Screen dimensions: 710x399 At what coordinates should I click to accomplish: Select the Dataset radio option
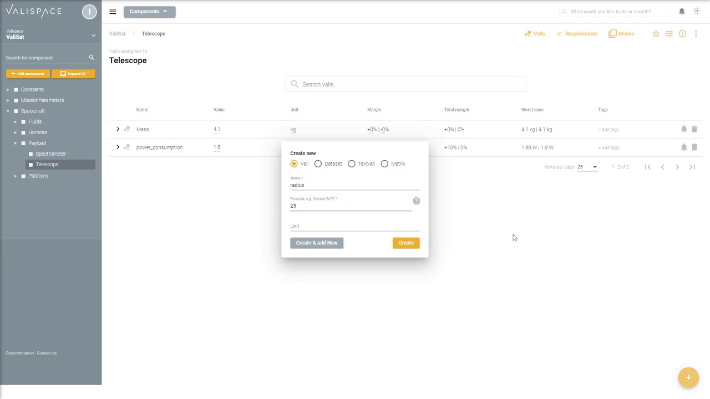click(318, 164)
